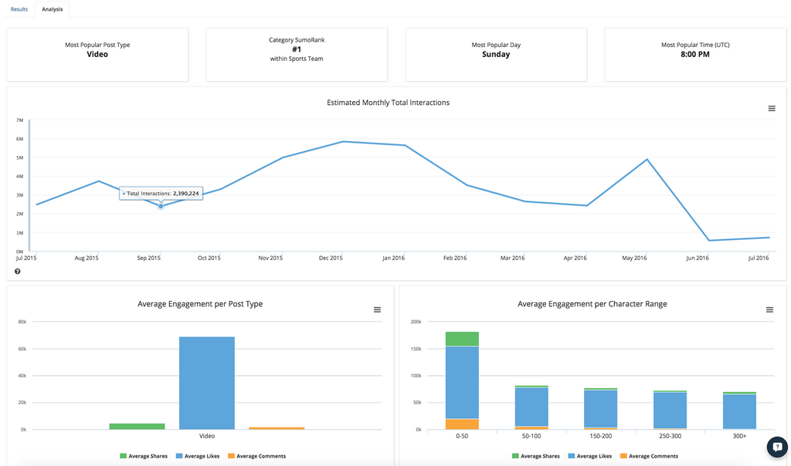
Task: Click the Most Popular Post Type card
Action: [97, 55]
